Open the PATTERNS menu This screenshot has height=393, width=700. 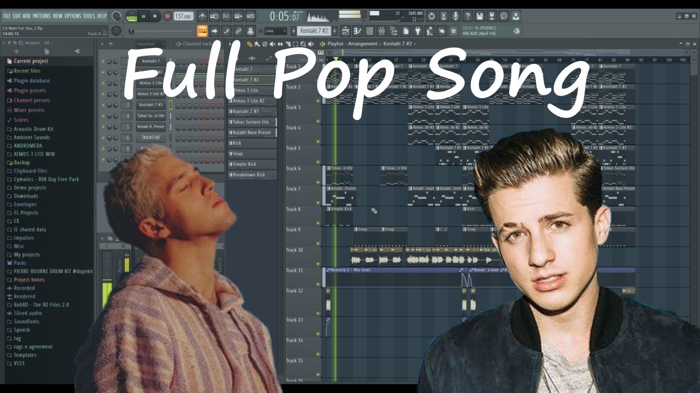coord(42,16)
